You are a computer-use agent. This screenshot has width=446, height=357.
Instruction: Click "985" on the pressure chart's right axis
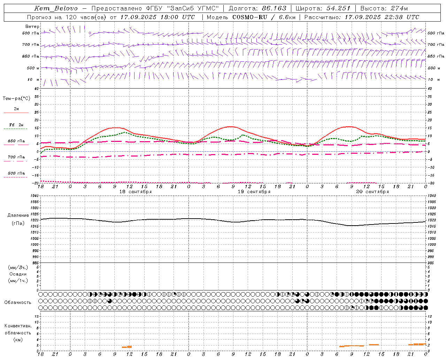pyautogui.click(x=431, y=263)
